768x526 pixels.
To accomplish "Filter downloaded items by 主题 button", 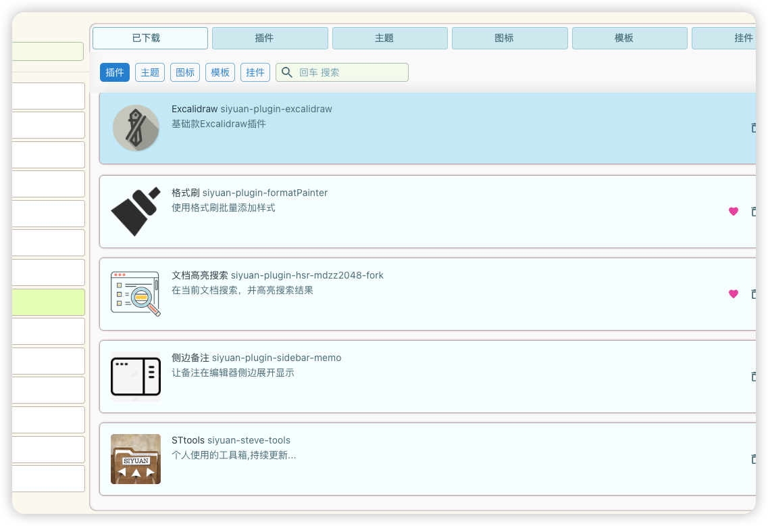I will pyautogui.click(x=150, y=72).
